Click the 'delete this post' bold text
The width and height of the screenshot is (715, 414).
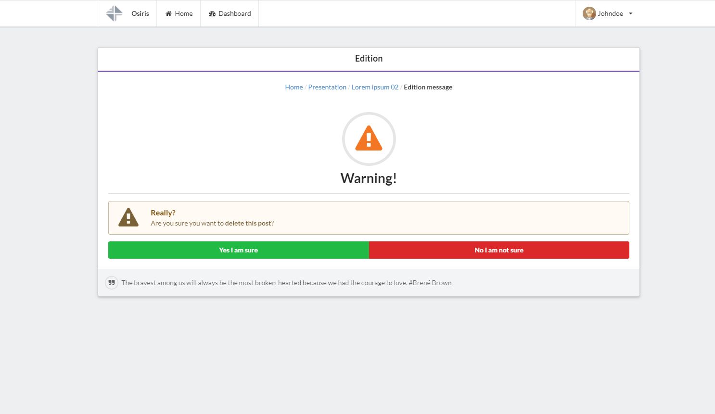point(248,223)
